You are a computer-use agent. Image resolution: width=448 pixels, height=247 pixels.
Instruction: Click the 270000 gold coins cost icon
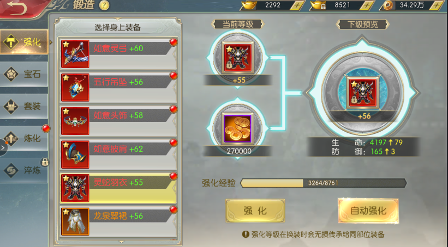pos(237,129)
